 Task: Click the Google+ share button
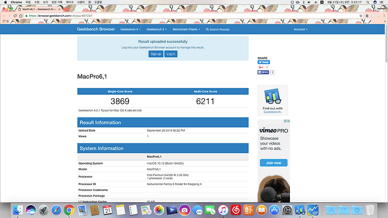[x=261, y=67]
